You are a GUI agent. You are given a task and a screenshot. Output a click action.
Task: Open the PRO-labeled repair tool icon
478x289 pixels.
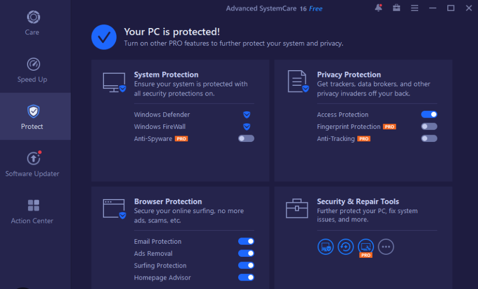pyautogui.click(x=366, y=247)
